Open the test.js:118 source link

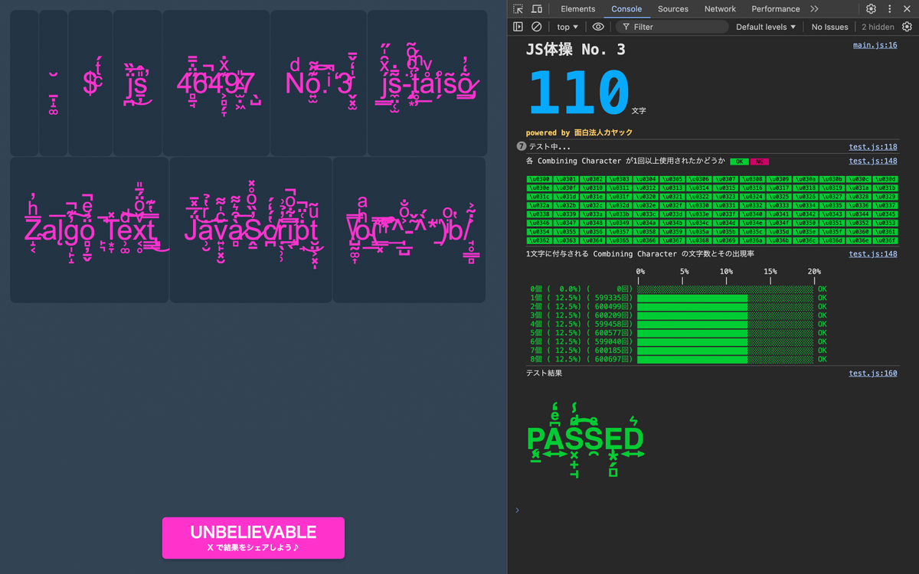click(873, 147)
